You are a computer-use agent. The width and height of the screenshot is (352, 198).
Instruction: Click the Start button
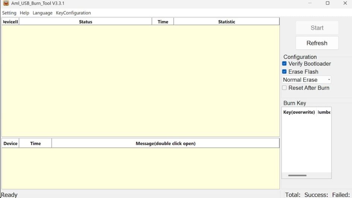[x=317, y=28]
